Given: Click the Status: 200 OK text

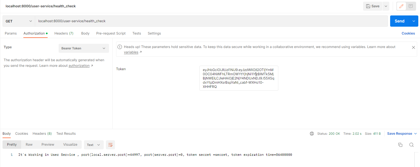Looking at the screenshot, I should (329, 134).
